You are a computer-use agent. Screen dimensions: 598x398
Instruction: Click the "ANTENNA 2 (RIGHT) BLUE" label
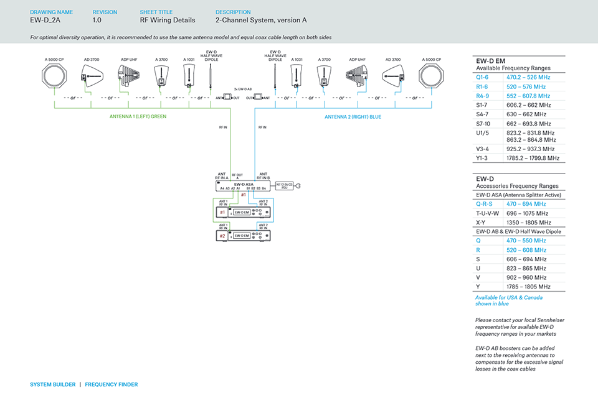click(x=353, y=117)
